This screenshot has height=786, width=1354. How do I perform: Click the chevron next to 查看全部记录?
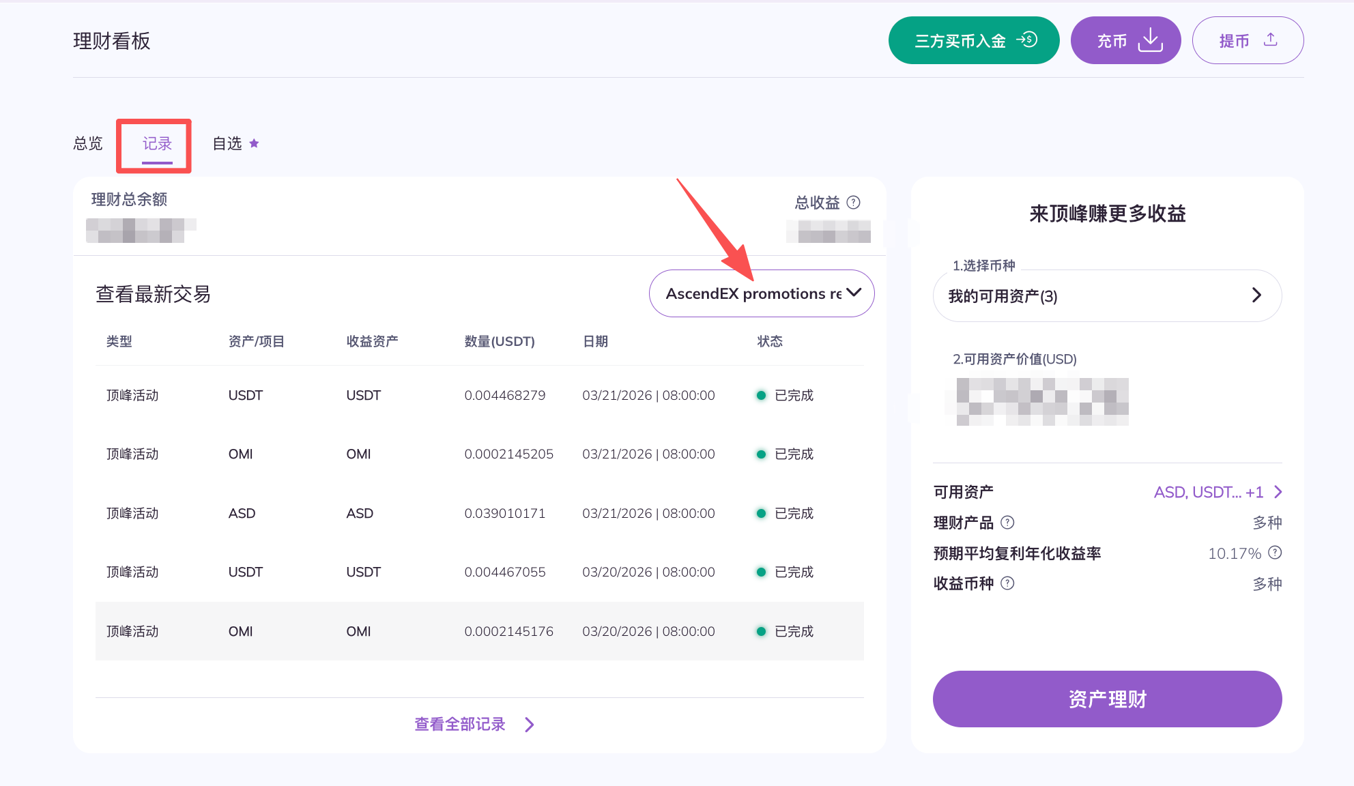[x=530, y=725]
